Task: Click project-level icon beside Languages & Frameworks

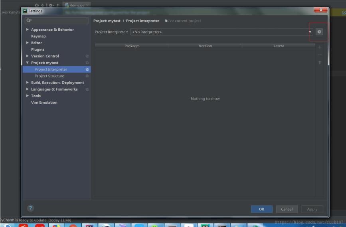Action: coord(87,89)
